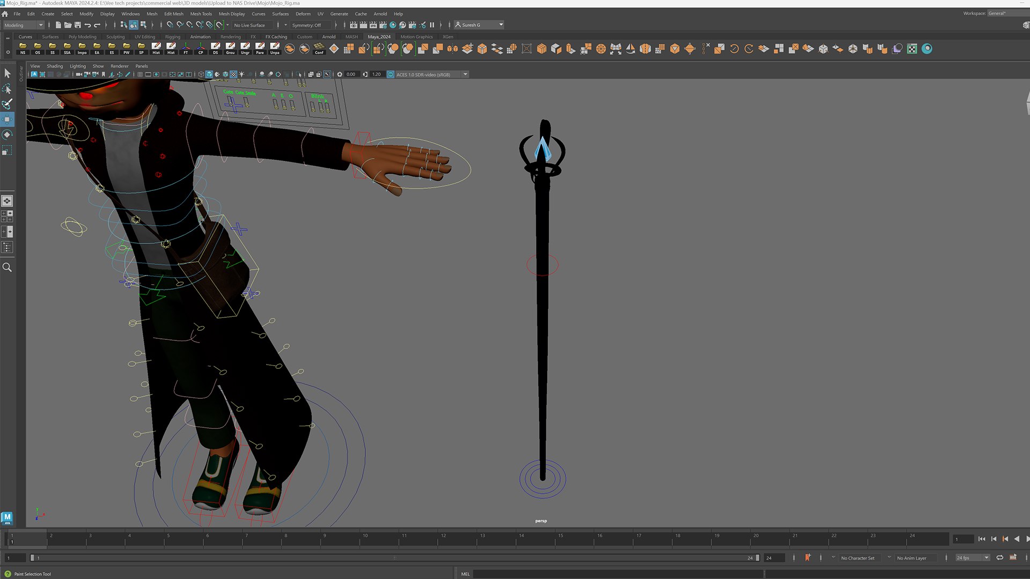
Task: Open the Modeling menu set dropdown
Action: pyautogui.click(x=24, y=25)
